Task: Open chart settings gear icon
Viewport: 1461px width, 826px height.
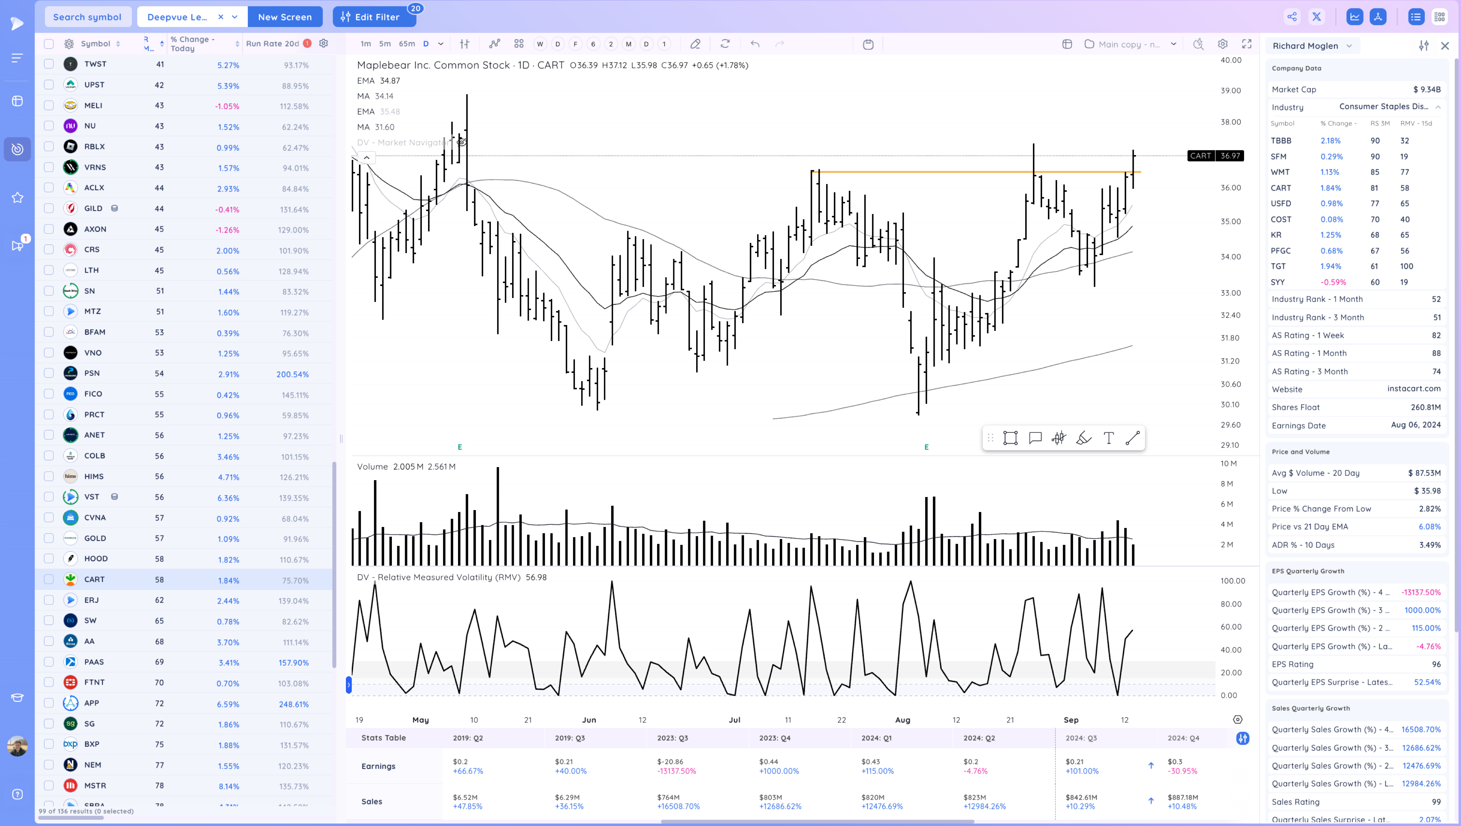Action: [1223, 44]
